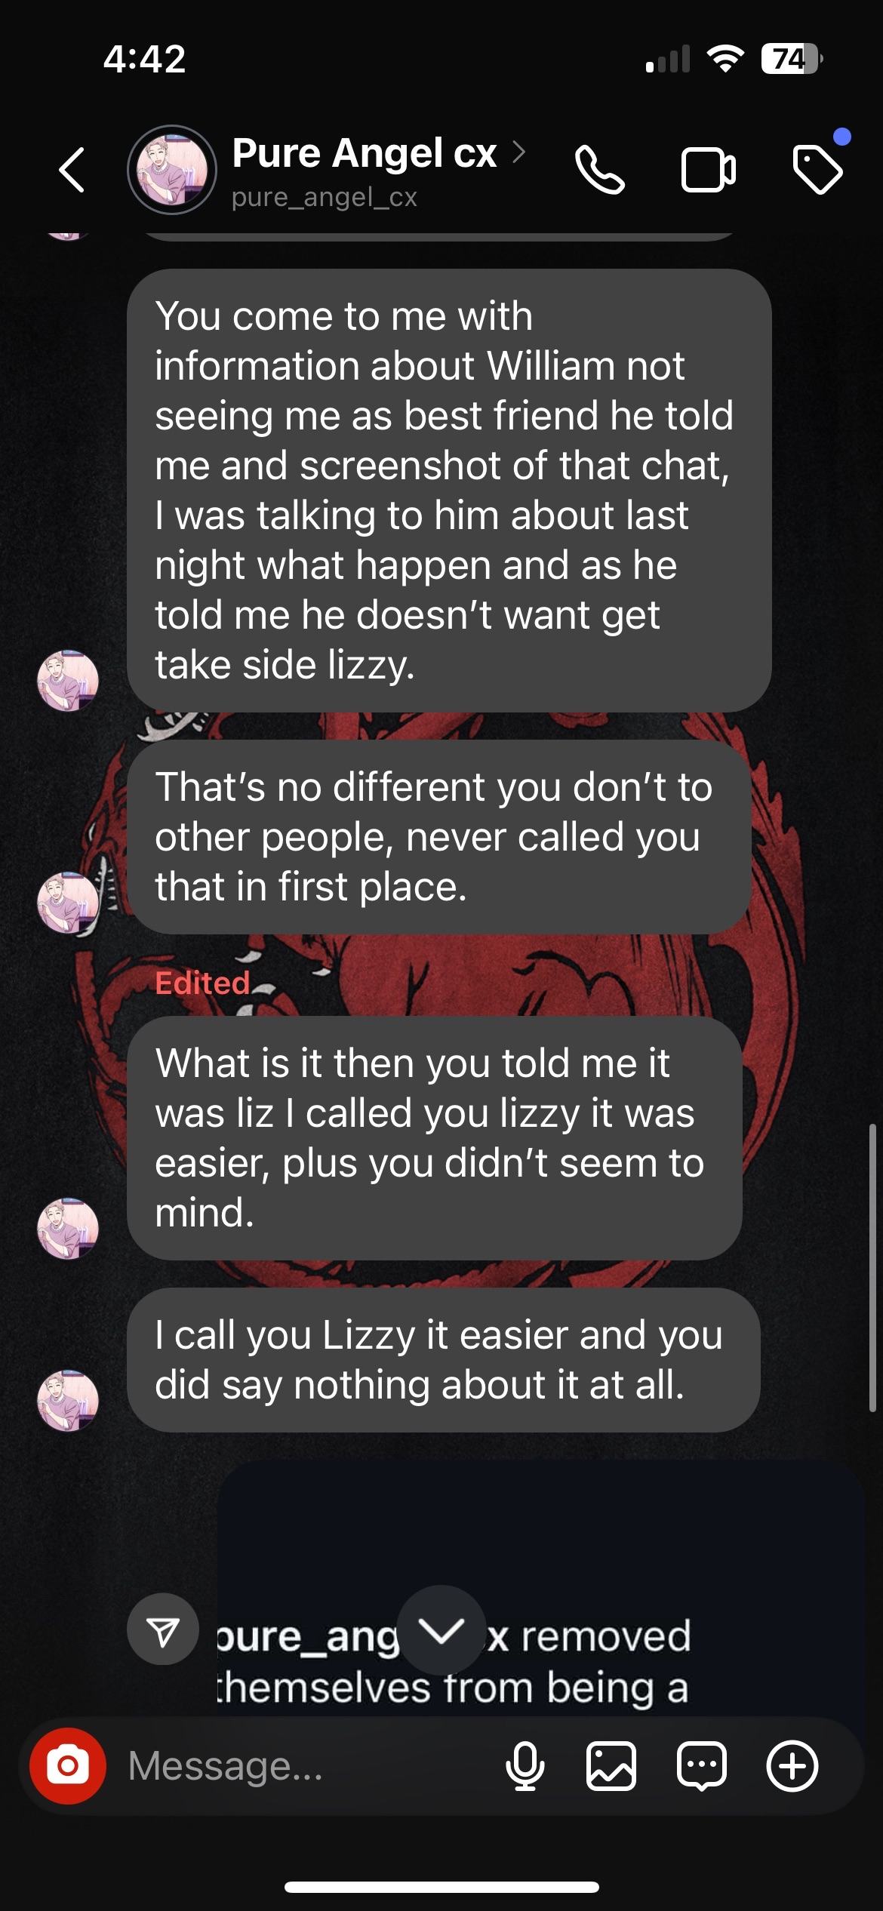Screen dimensions: 883x1911
Task: Open chat details via chevron beside name
Action: pos(518,152)
